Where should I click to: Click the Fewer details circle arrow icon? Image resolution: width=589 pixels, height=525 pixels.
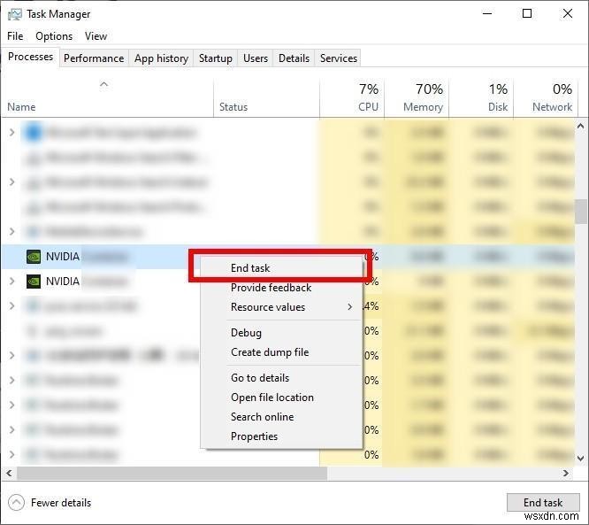[16, 503]
